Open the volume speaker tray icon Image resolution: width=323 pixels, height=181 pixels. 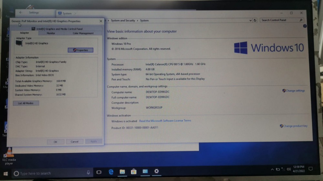(288, 169)
